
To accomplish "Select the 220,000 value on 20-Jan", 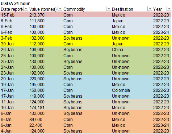I will (37, 79).
